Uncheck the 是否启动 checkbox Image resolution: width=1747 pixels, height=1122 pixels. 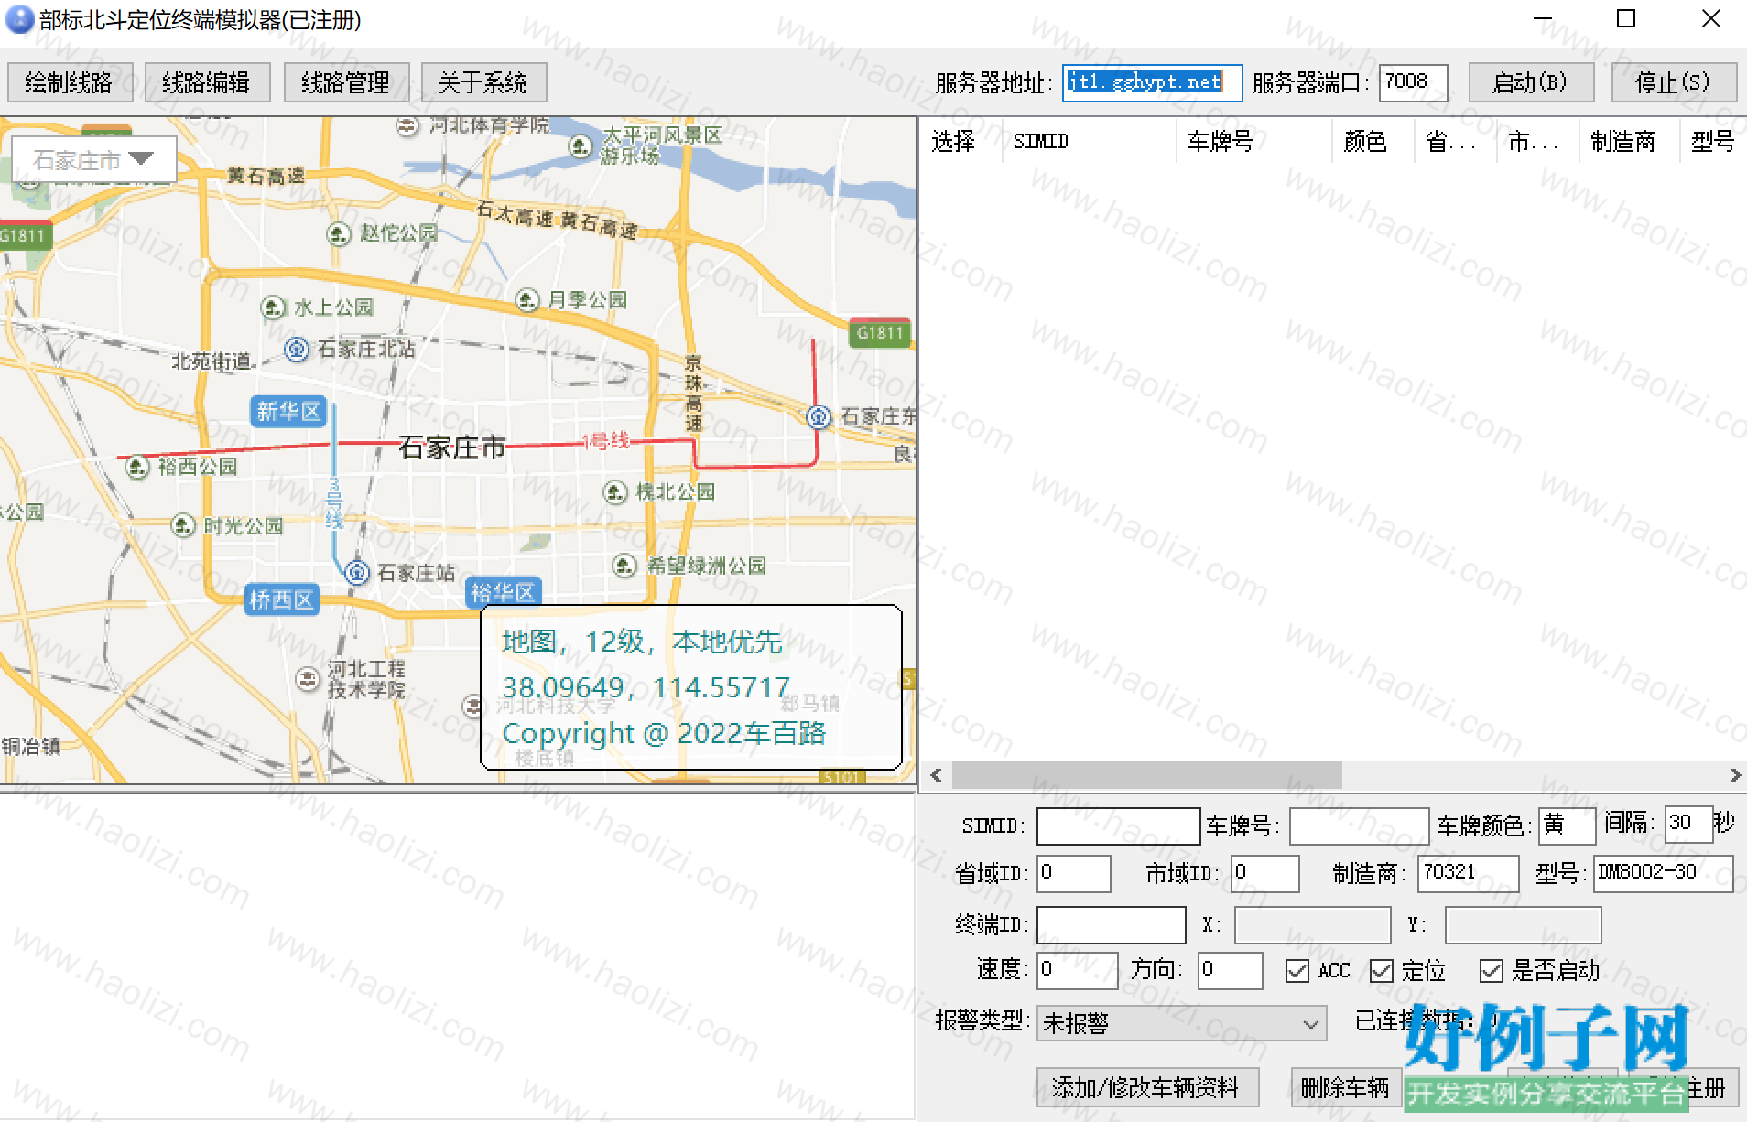(x=1492, y=971)
